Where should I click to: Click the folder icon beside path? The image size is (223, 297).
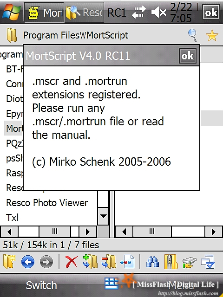(12, 35)
